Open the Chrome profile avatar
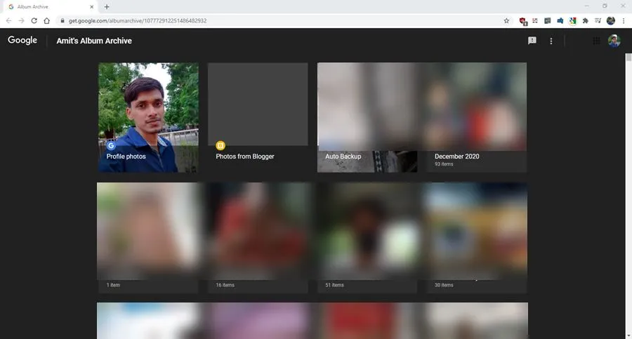This screenshot has height=339, width=632. [611, 20]
